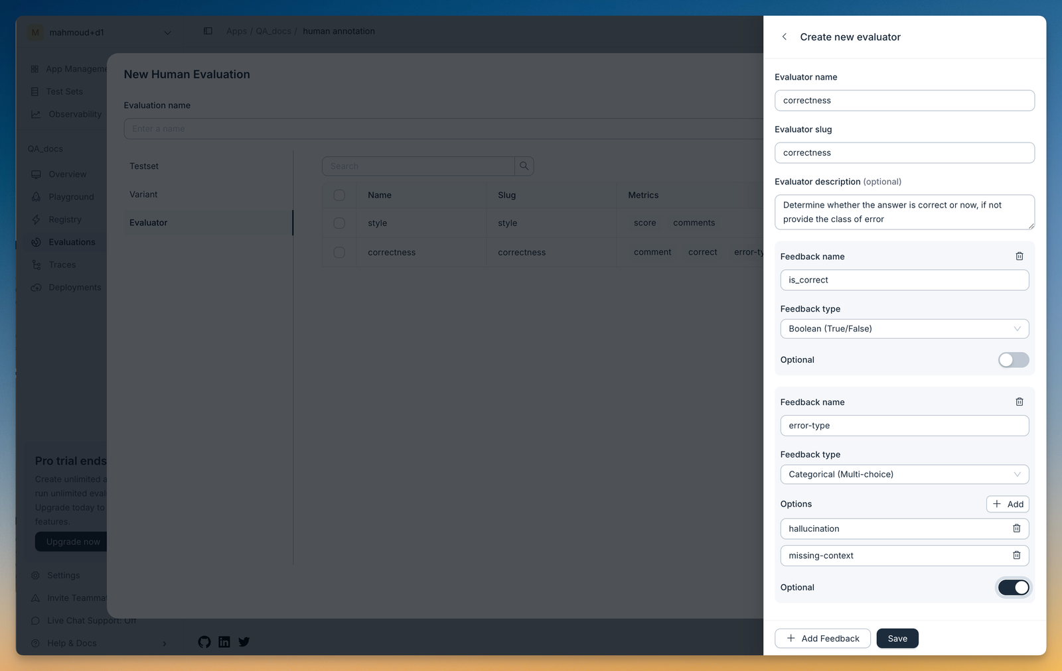1062x671 pixels.
Task: Click the Observability sidebar icon
Action: pyautogui.click(x=35, y=113)
